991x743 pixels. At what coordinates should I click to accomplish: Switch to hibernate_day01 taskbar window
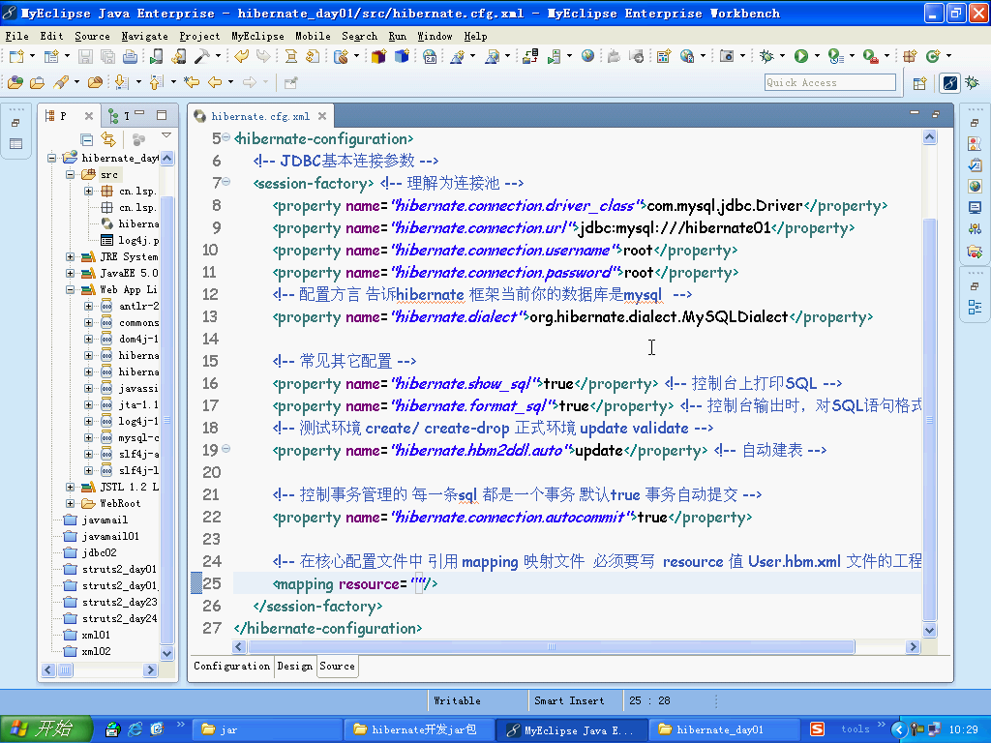click(x=724, y=729)
